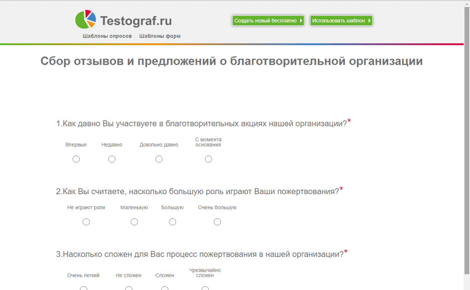Open 'Шаблоны форм' menu link
470x290 pixels.
(160, 36)
